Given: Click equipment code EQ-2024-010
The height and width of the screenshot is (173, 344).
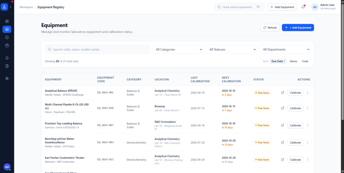Looking at the screenshot, I should (105, 108).
